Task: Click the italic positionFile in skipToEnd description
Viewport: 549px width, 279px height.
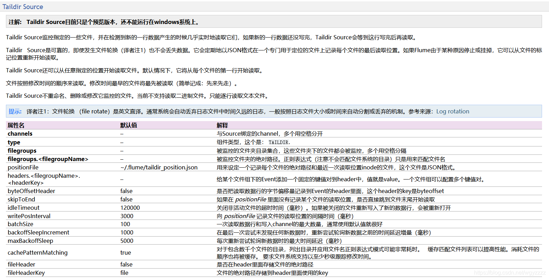Action: pyautogui.click(x=251, y=199)
